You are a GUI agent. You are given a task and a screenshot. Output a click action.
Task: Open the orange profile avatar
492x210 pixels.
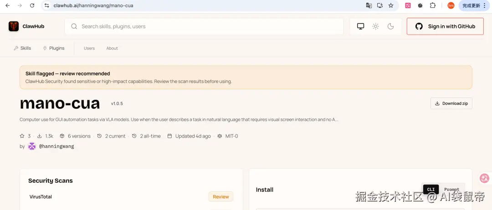(451, 5)
